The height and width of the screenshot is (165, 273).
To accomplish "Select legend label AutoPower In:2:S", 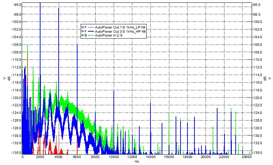I will (109, 35).
